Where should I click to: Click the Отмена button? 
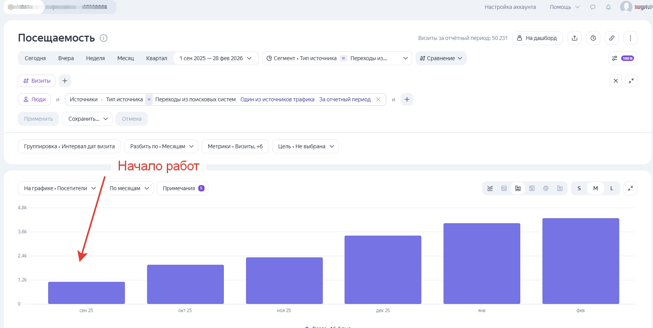[132, 119]
